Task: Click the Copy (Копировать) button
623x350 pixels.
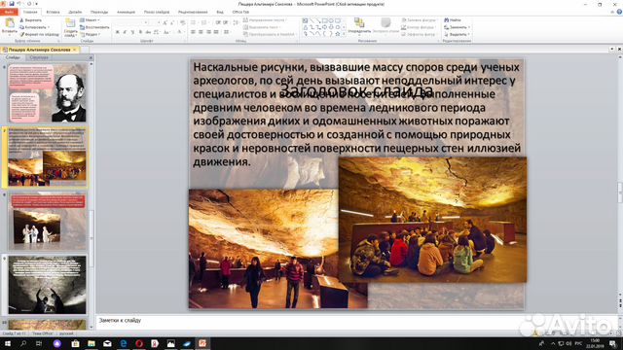Action: click(x=34, y=27)
